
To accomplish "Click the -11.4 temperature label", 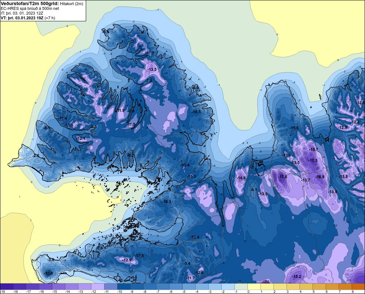I will click(63, 118).
